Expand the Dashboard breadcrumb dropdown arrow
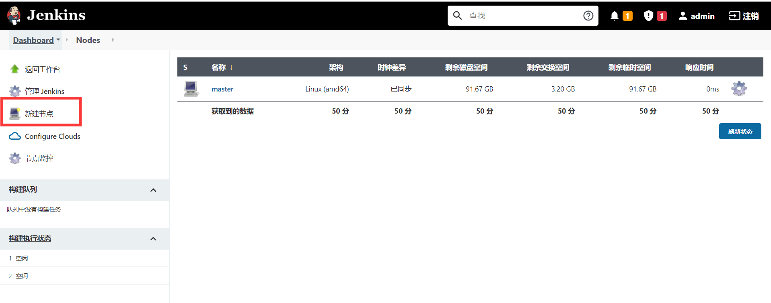Viewport: 771px width, 303px height. tap(58, 40)
